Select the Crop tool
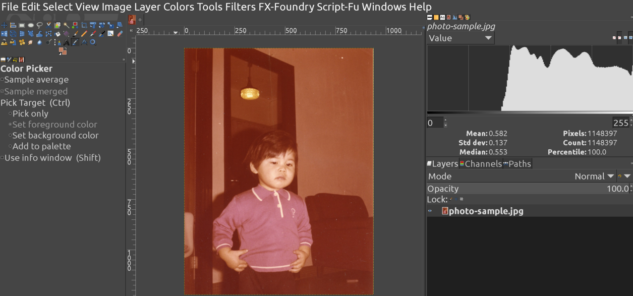 pyautogui.click(x=84, y=25)
